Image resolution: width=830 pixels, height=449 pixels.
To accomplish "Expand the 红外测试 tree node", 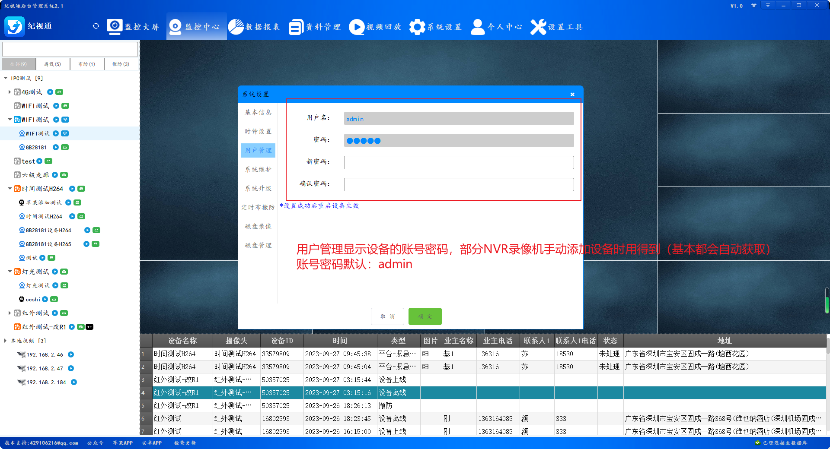I will [x=10, y=313].
